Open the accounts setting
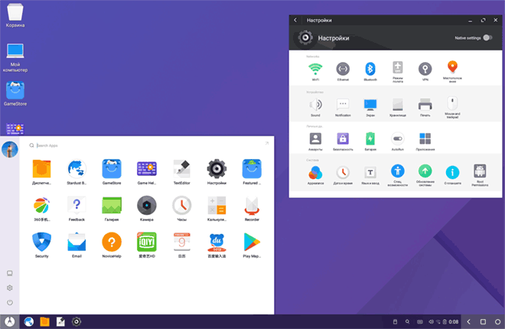The height and width of the screenshot is (329, 505). pyautogui.click(x=315, y=142)
